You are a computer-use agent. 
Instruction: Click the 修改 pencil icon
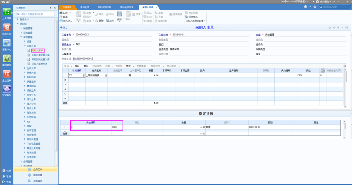pos(97,14)
